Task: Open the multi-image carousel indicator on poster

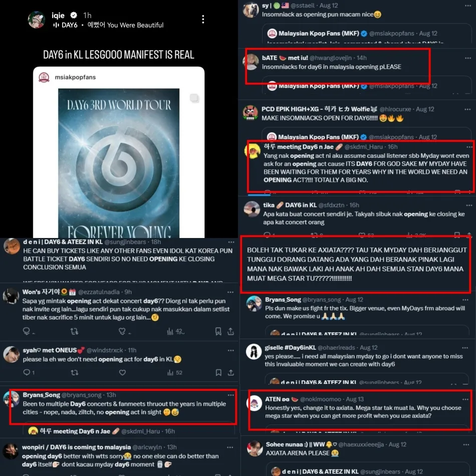Action: [194, 98]
